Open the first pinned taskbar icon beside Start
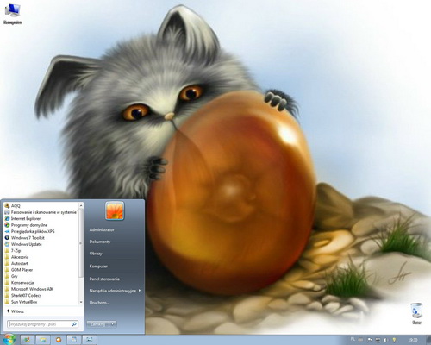The width and height of the screenshot is (431, 345). click(28, 340)
